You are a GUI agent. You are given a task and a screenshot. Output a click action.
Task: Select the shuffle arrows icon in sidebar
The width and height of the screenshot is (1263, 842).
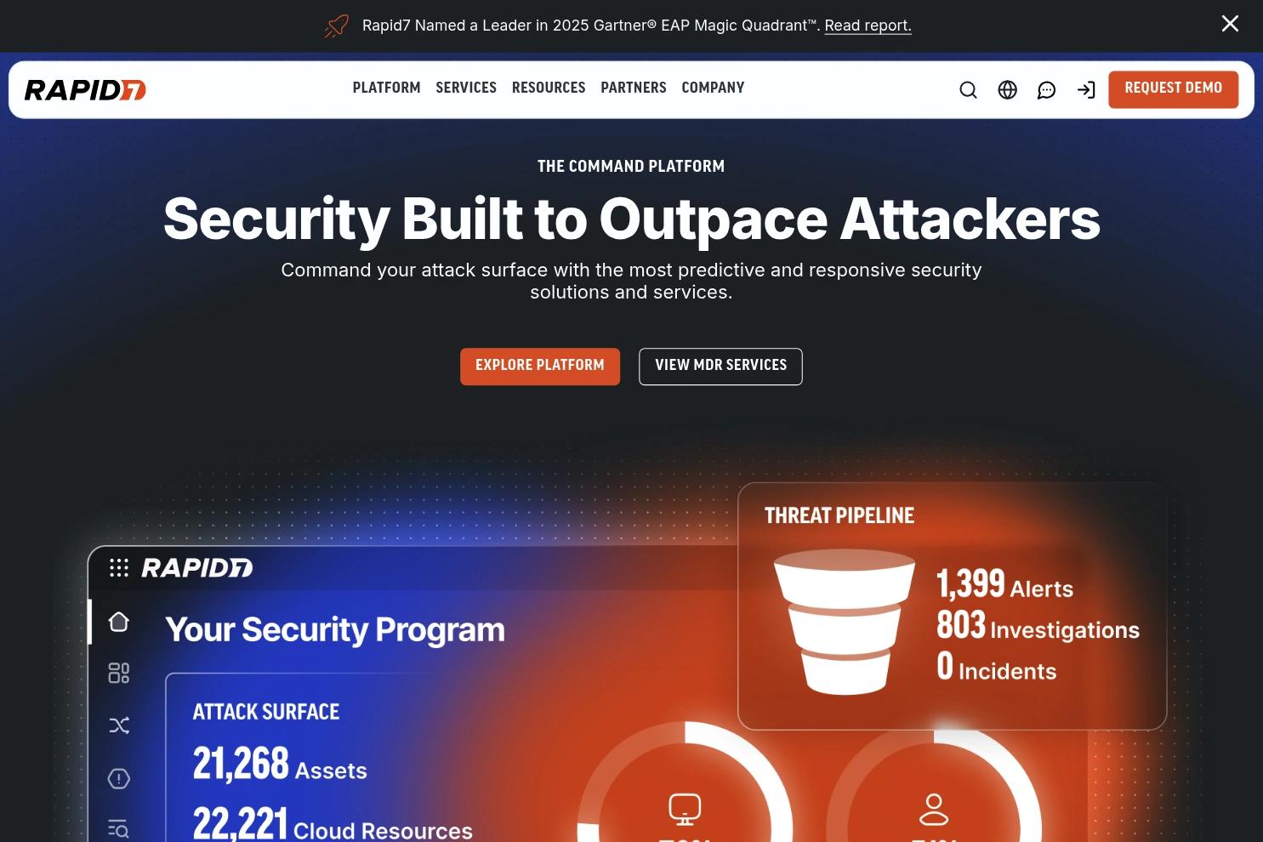pos(119,725)
